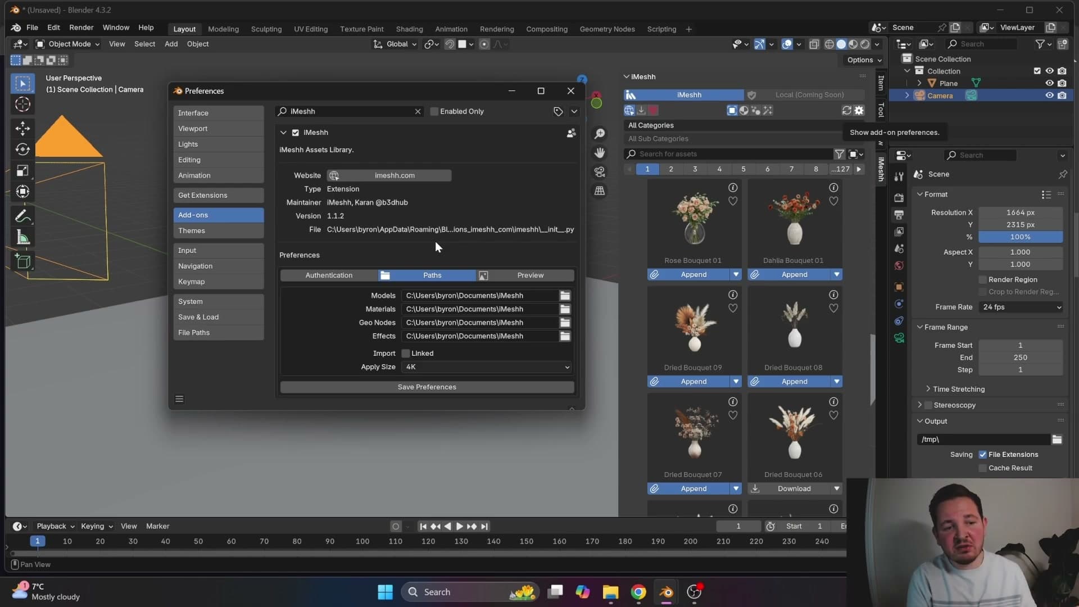Enable the Enabled Only checkbox
1079x607 pixels.
(x=434, y=111)
